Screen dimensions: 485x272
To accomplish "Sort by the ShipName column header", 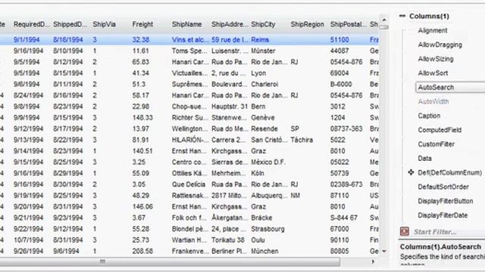I will 187,24.
